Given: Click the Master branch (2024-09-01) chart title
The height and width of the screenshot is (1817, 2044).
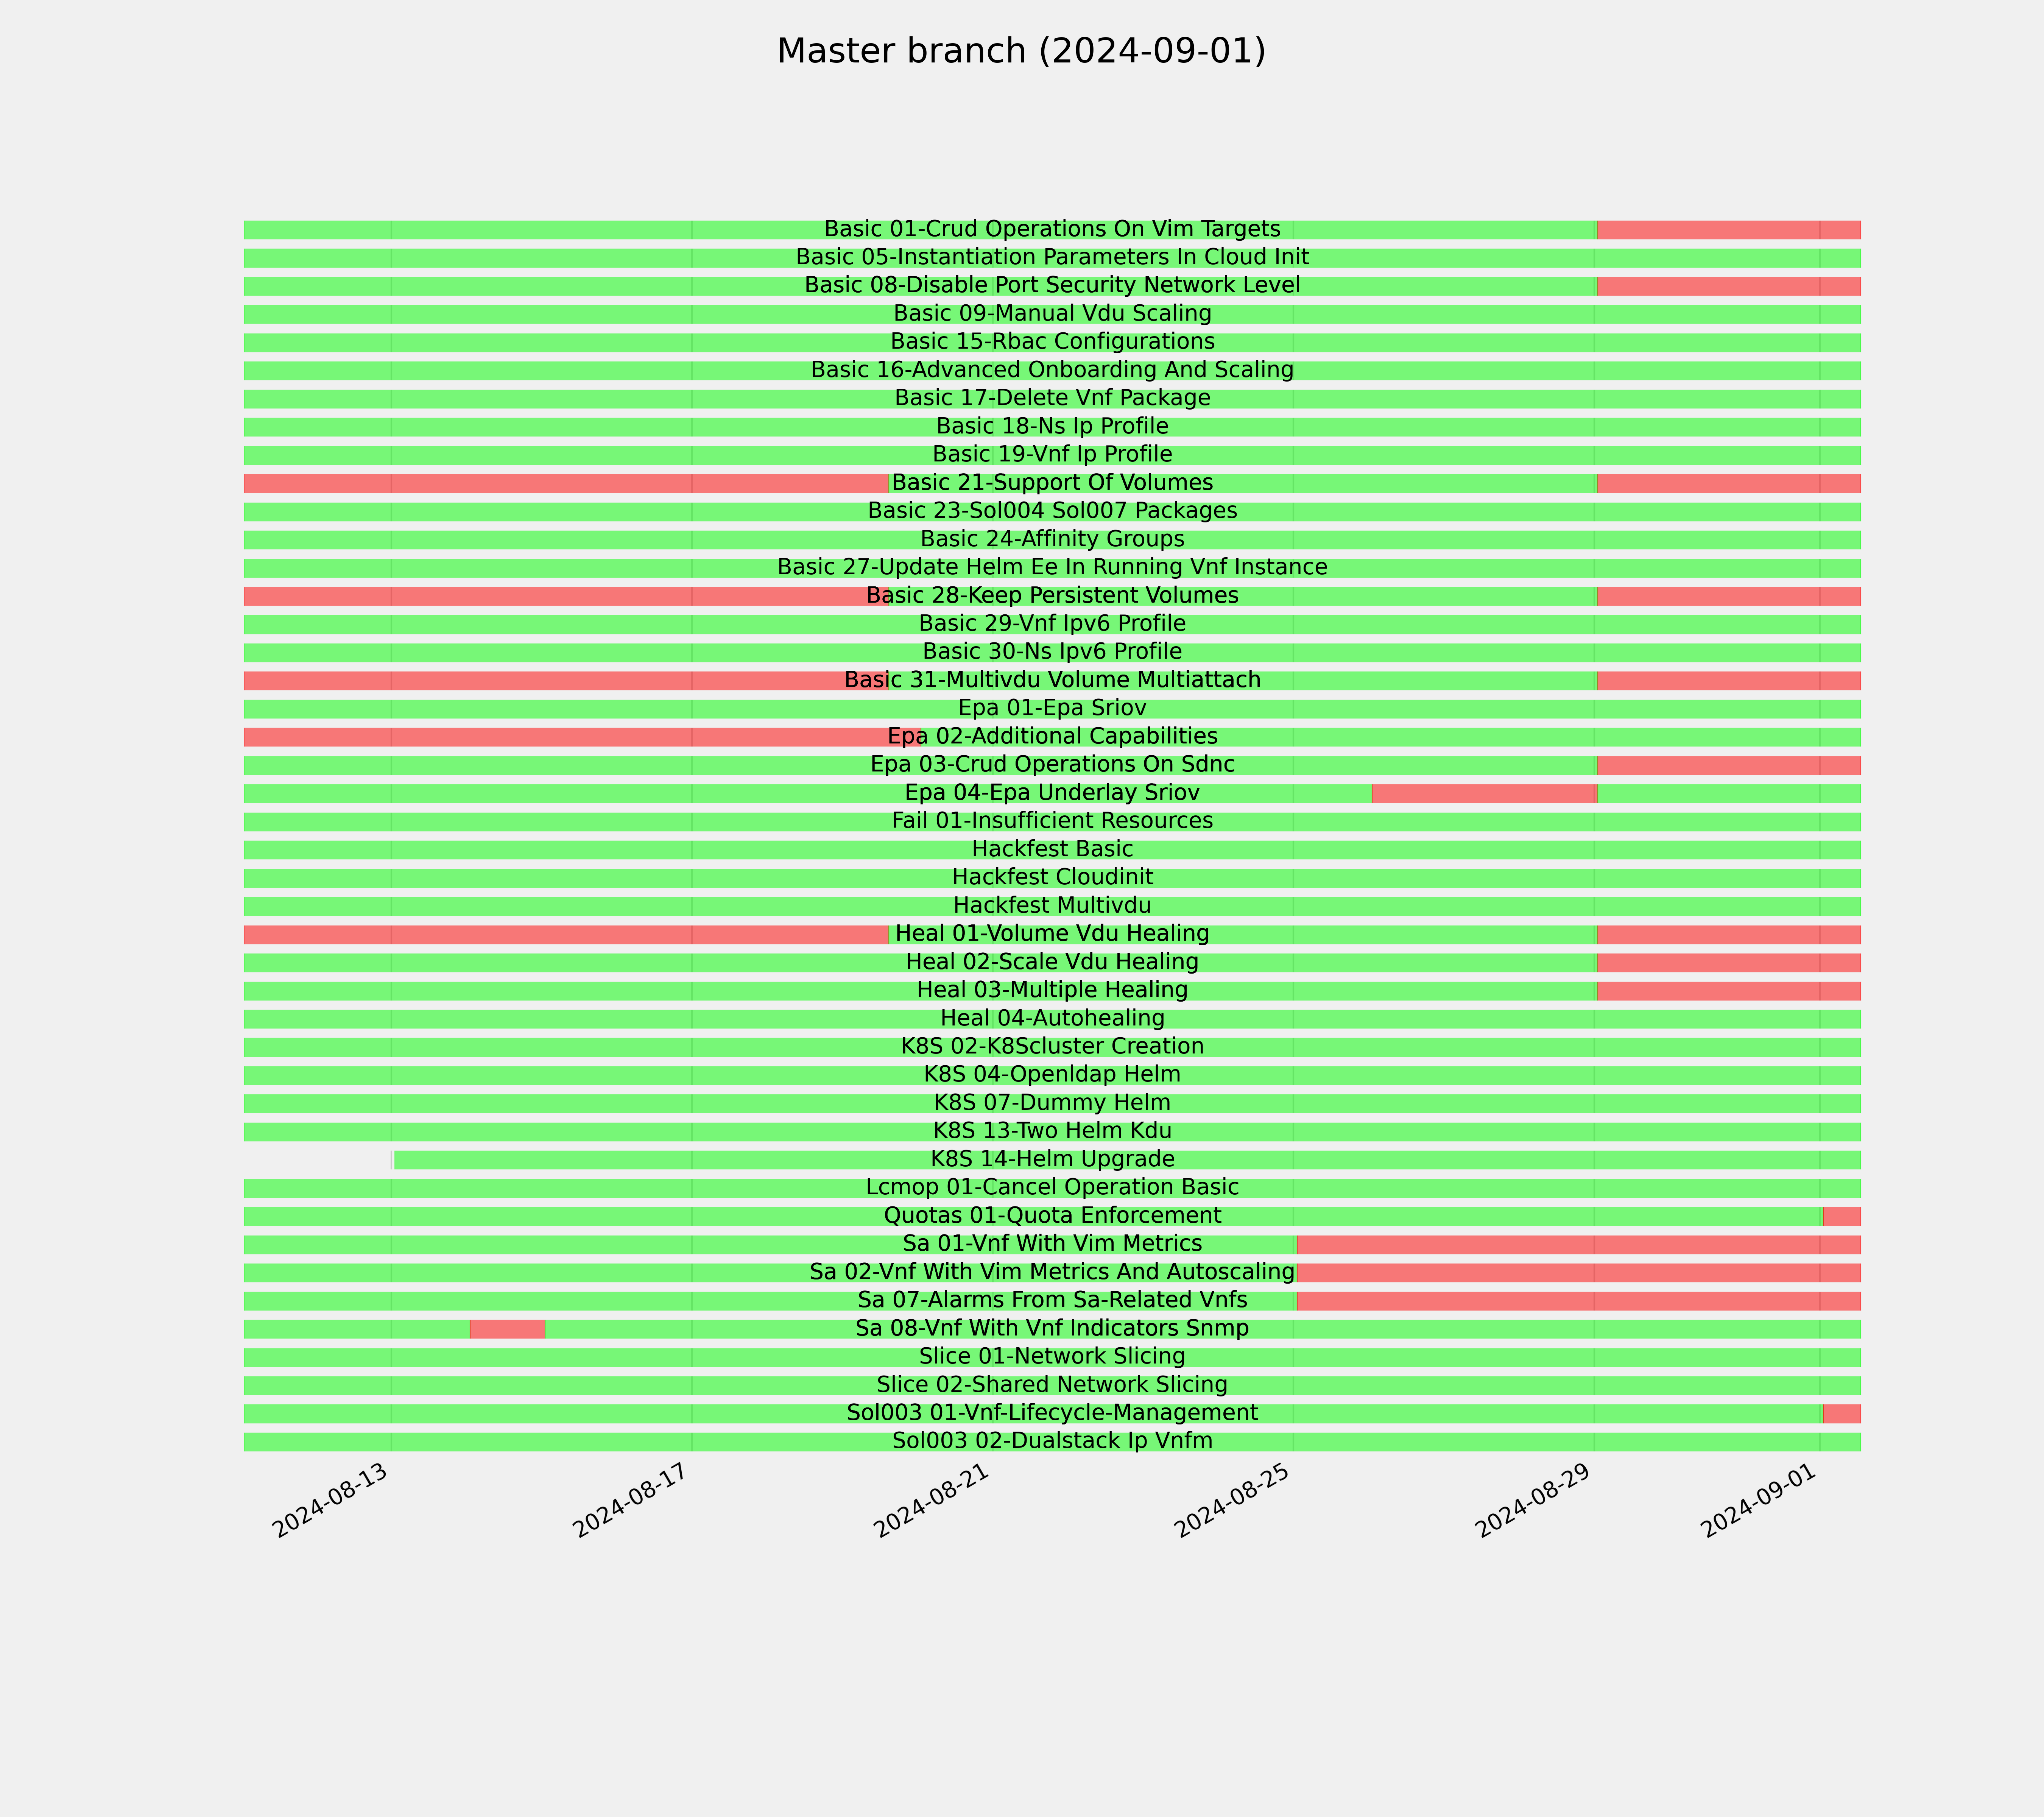Looking at the screenshot, I should tap(1021, 51).
